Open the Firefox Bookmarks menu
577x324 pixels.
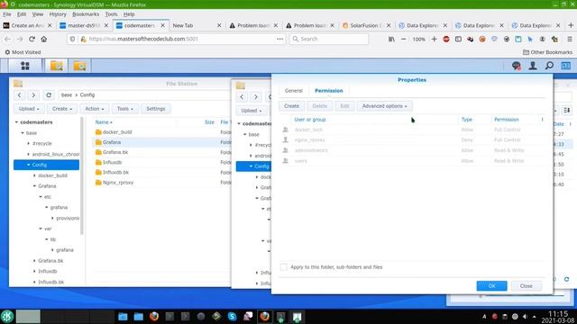tap(86, 14)
